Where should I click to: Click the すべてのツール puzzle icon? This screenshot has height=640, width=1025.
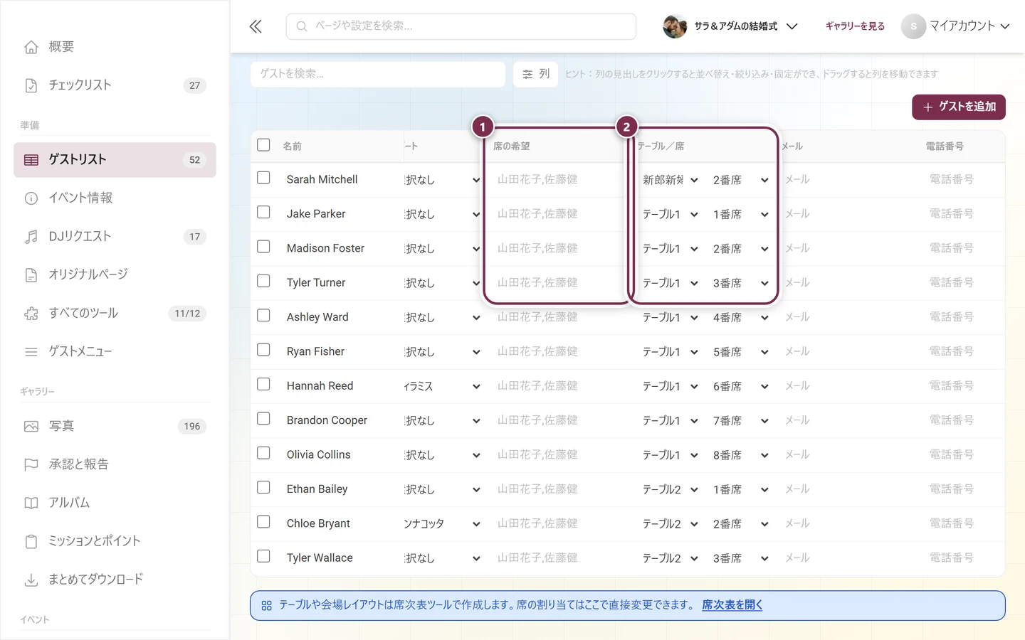[x=31, y=314]
